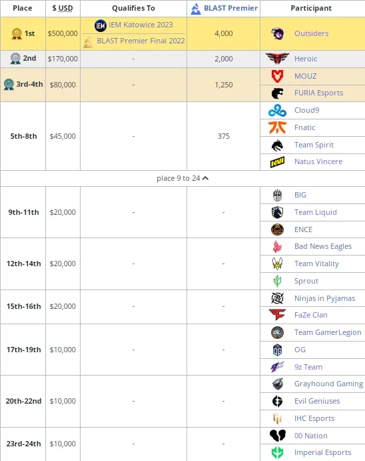Open the IEM Katowice 2023 link

point(141,25)
